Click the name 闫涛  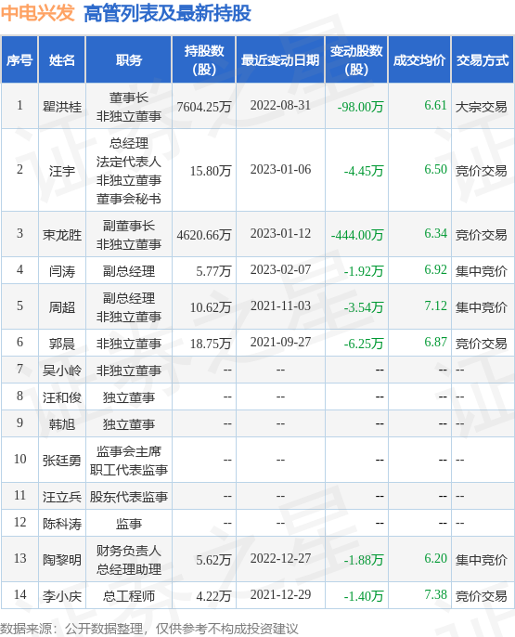pyautogui.click(x=62, y=270)
